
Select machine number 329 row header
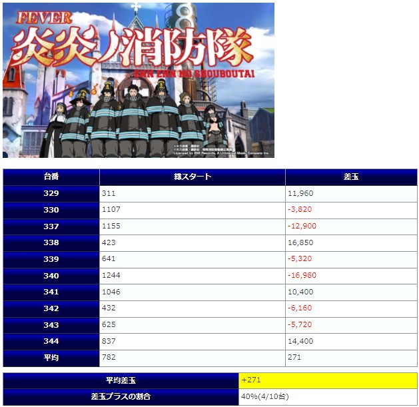pos(51,193)
